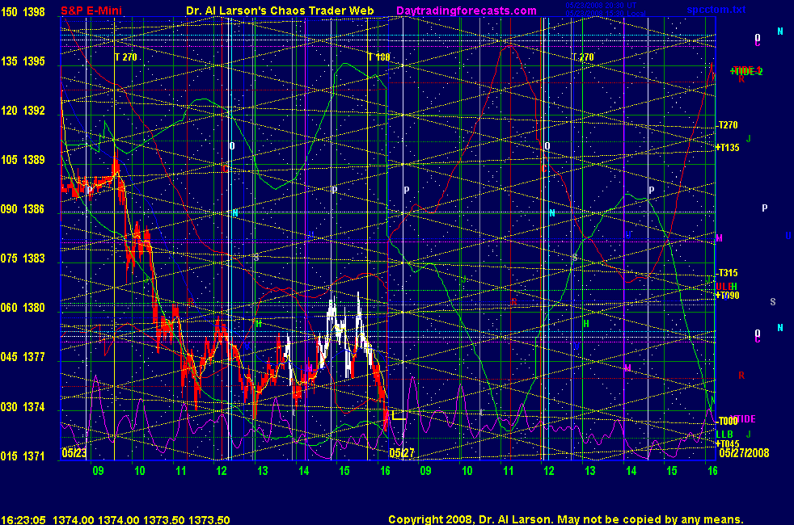Click the "05/27/2008" date label
Screen dimensions: 794x525
tap(744, 452)
